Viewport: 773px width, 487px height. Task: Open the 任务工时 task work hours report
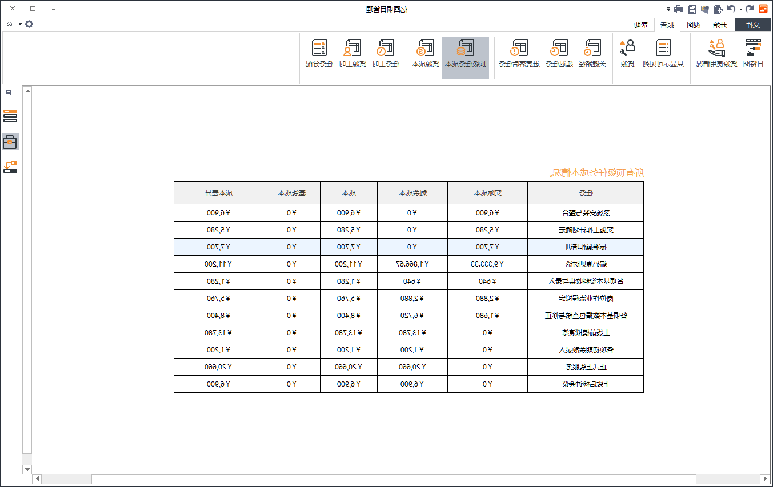[386, 54]
